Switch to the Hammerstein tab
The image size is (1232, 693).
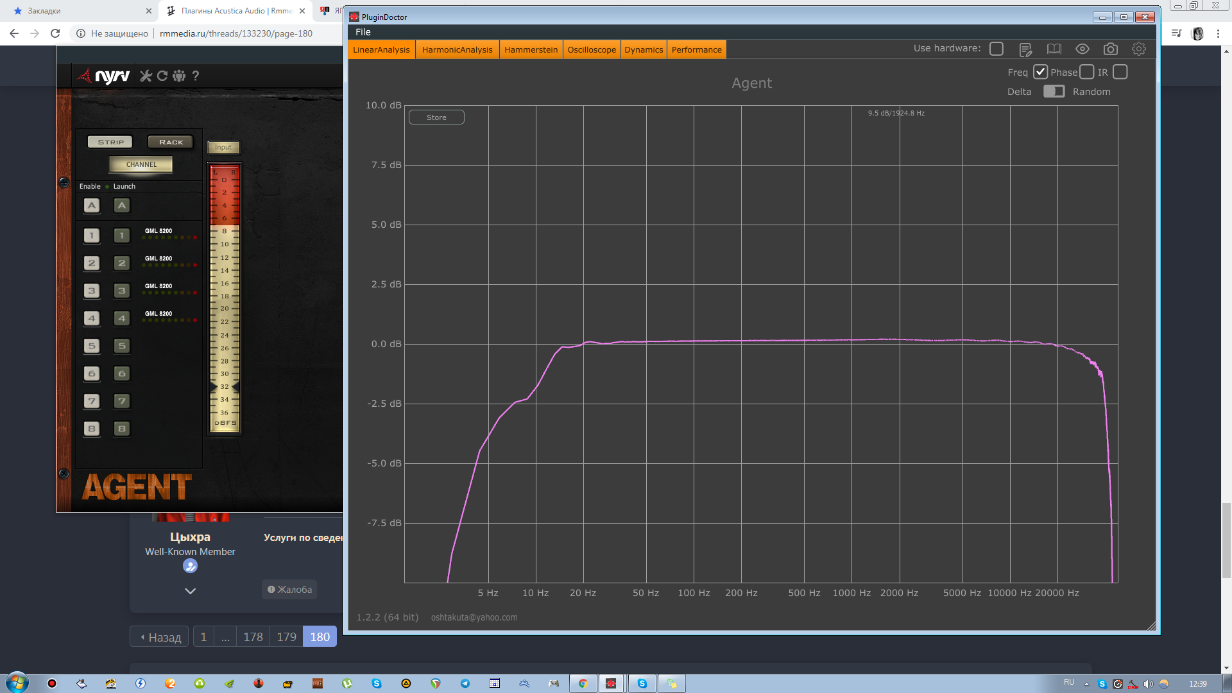[x=531, y=50]
